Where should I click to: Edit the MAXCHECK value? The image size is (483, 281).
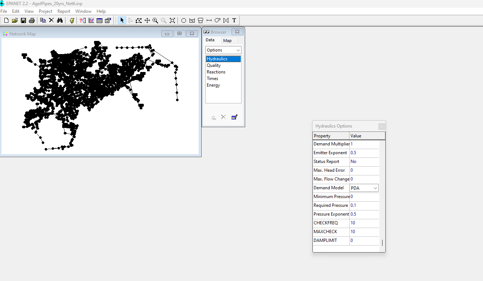pyautogui.click(x=364, y=232)
